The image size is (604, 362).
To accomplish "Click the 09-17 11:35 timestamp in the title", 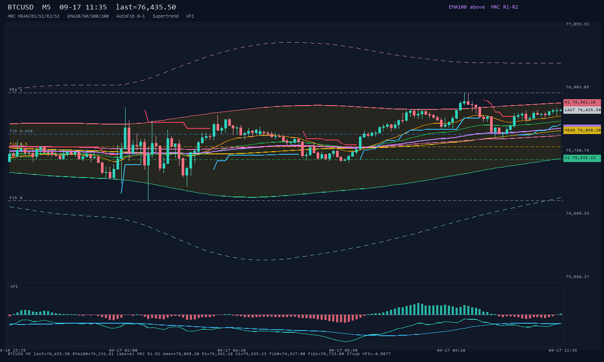I will click(83, 7).
